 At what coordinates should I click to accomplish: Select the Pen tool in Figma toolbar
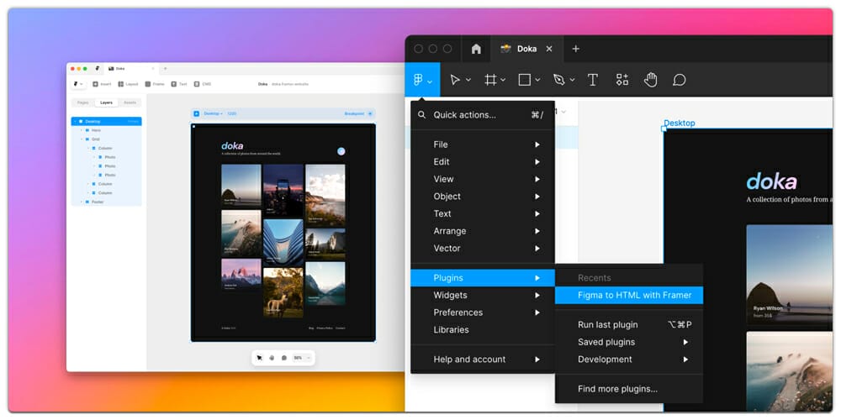pyautogui.click(x=559, y=80)
